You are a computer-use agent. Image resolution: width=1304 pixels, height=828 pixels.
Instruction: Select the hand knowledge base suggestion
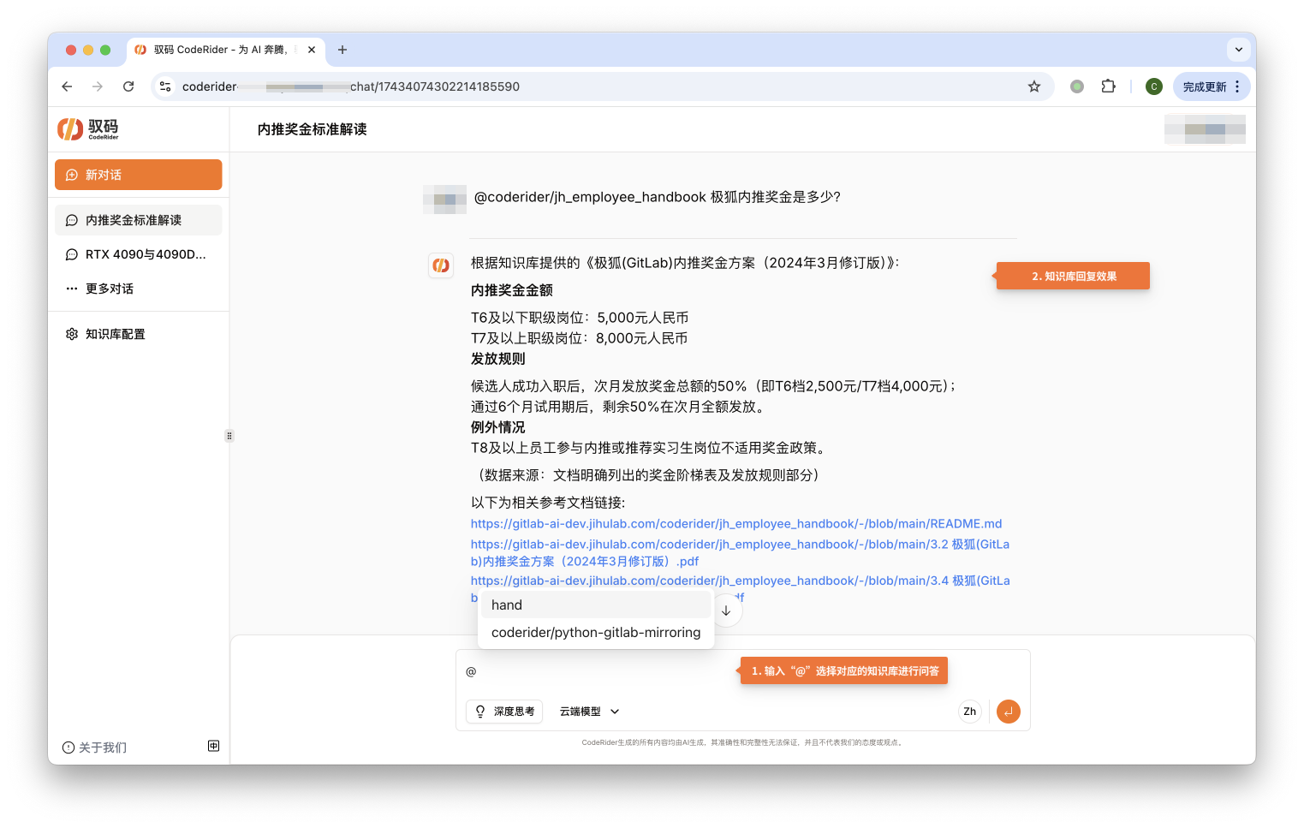(595, 605)
